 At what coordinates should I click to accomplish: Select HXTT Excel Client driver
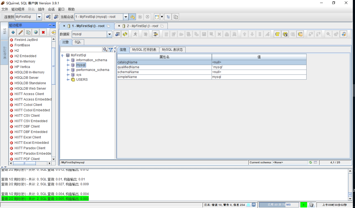tap(28, 137)
